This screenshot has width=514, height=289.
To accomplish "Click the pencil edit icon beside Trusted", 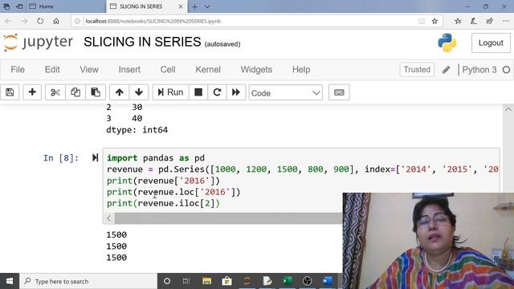I will 446,70.
